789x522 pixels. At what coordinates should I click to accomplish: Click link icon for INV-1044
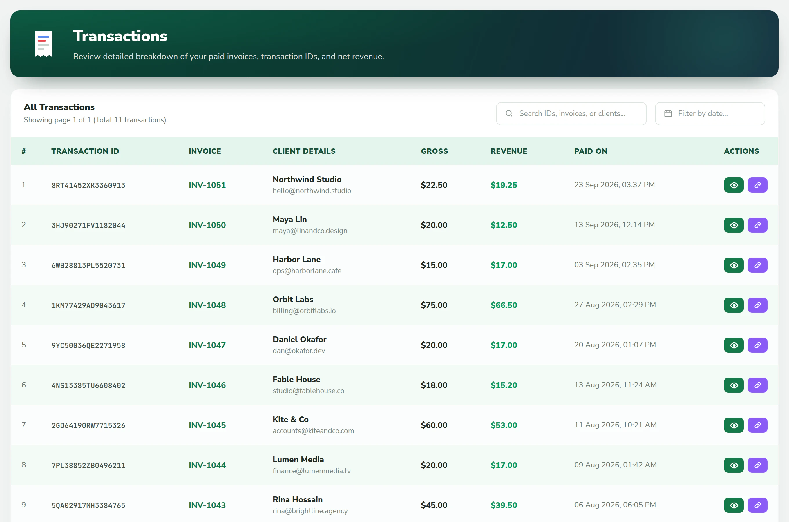coord(757,465)
